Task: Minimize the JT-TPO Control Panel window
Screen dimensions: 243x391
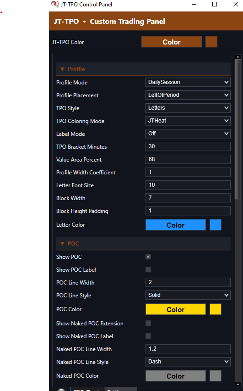Action: click(x=194, y=4)
